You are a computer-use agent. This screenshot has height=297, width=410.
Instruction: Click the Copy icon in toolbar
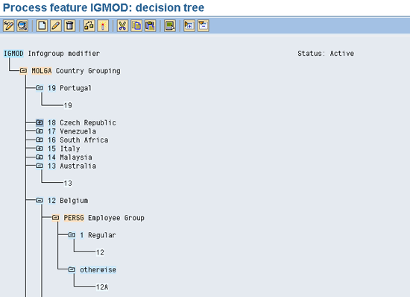[136, 25]
